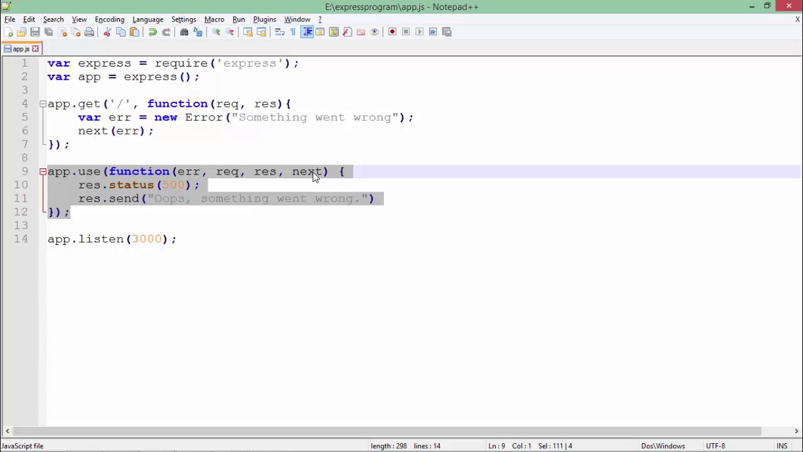Open Folder as Workspace icon
This screenshot has height=452, width=803.
coord(361,32)
